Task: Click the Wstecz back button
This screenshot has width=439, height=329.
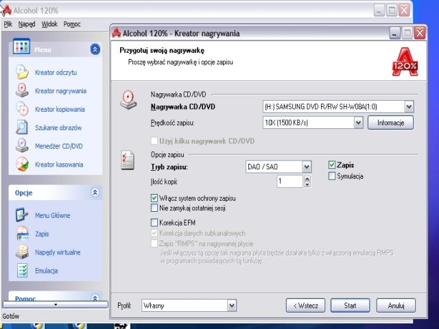Action: coord(305,305)
